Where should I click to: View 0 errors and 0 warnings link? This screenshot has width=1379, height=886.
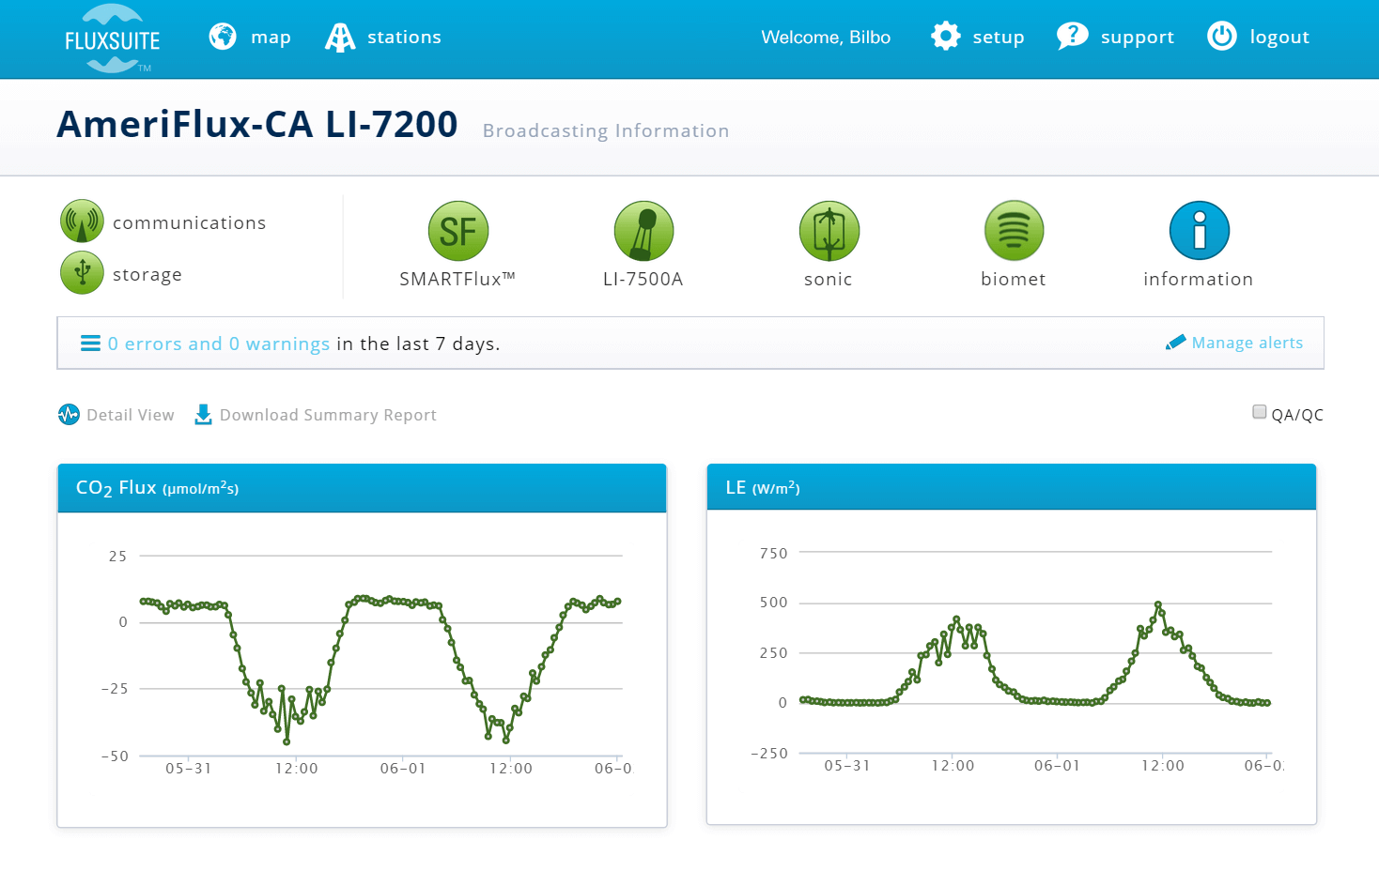click(219, 344)
